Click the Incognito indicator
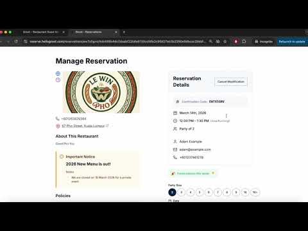This screenshot has height=231, width=308. [264, 42]
